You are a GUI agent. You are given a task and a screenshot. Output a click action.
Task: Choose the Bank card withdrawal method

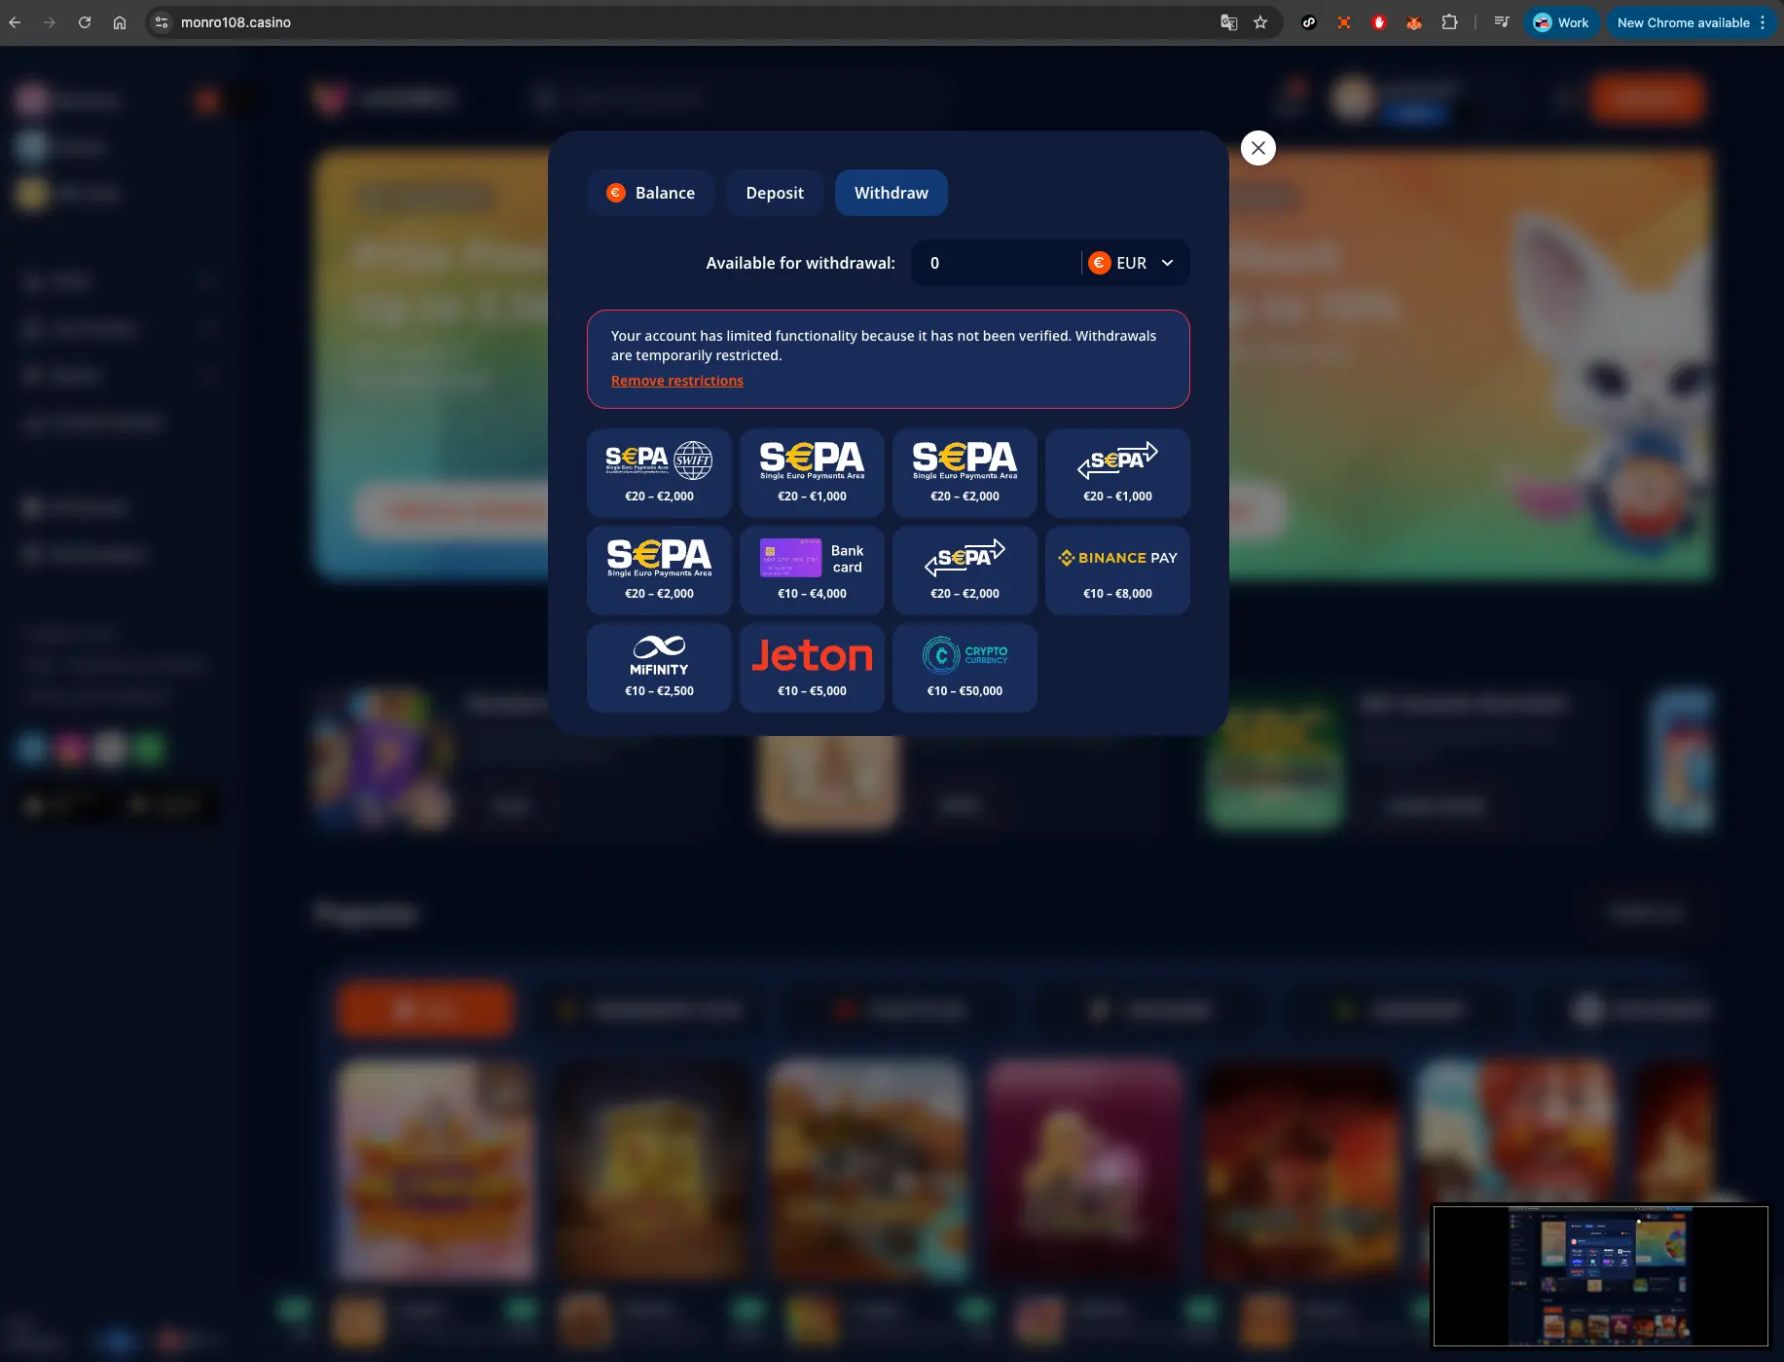812,570
